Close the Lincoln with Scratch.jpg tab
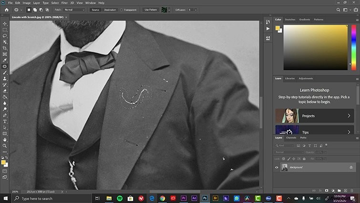The height and width of the screenshot is (203, 360). tap(66, 17)
